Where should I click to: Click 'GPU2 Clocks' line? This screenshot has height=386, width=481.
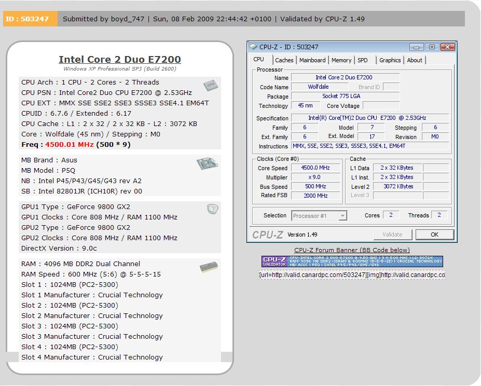click(99, 238)
